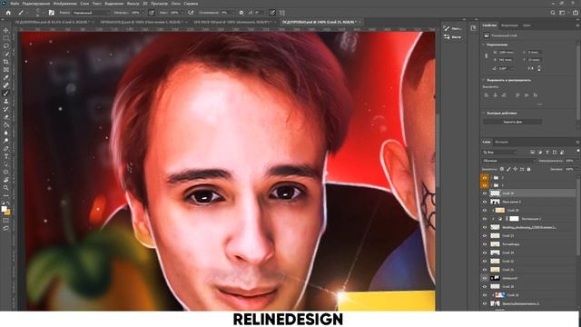This screenshot has height=327, width=581.
Task: Switch to the VFX PACK document tab
Action: pos(233,22)
